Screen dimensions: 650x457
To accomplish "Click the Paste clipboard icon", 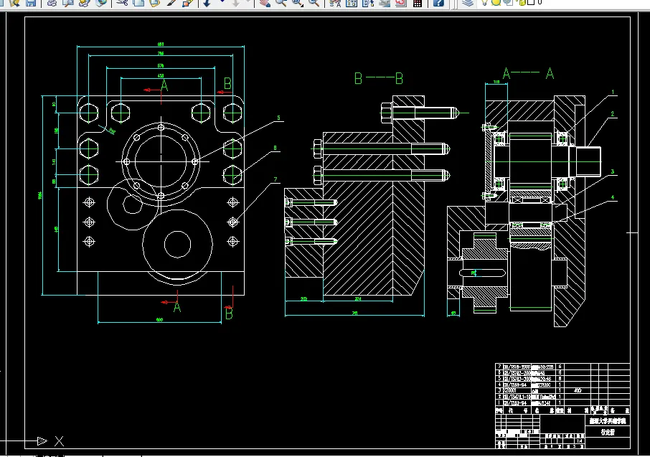I will (154, 3).
